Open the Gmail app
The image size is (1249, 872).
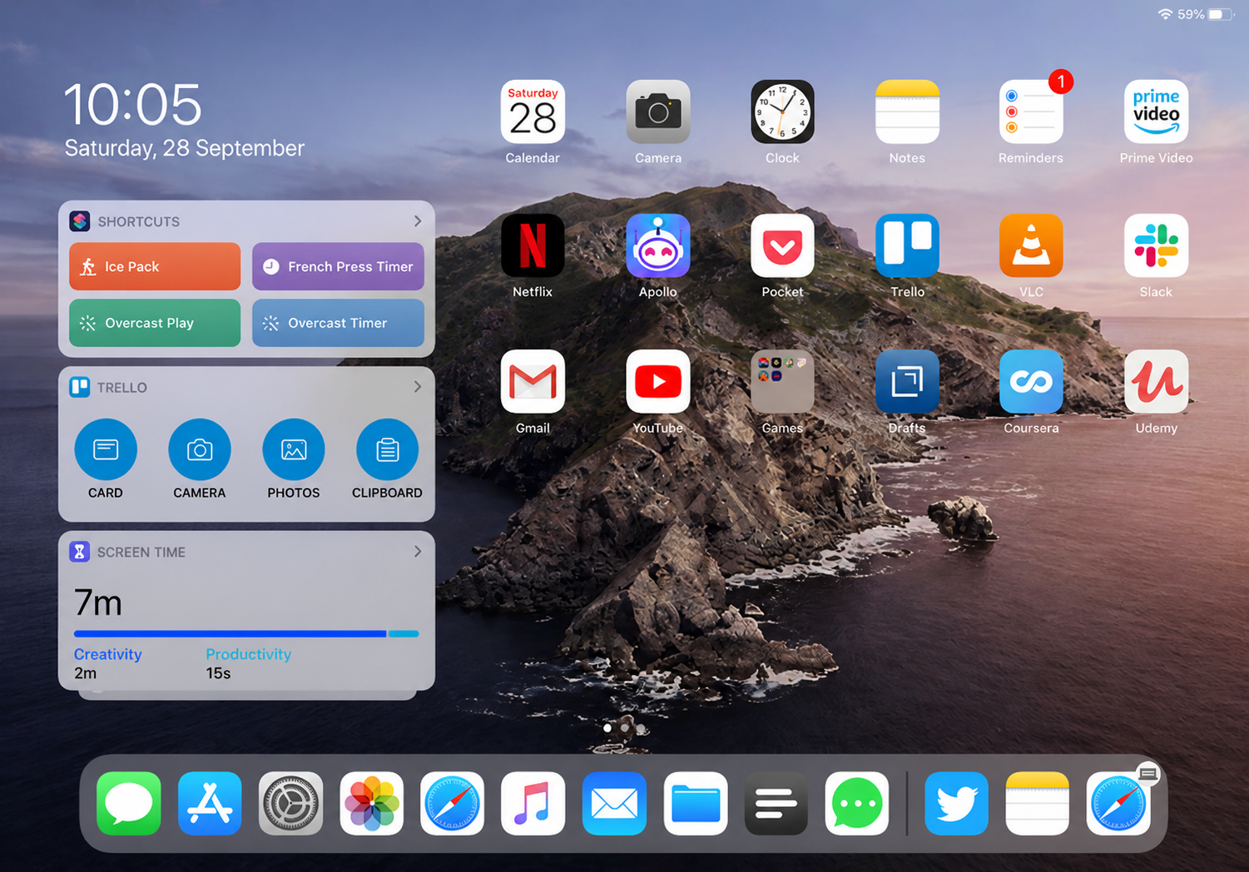click(x=533, y=382)
